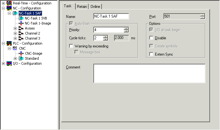
Task: Click the Priority input field
Action: coord(109,30)
